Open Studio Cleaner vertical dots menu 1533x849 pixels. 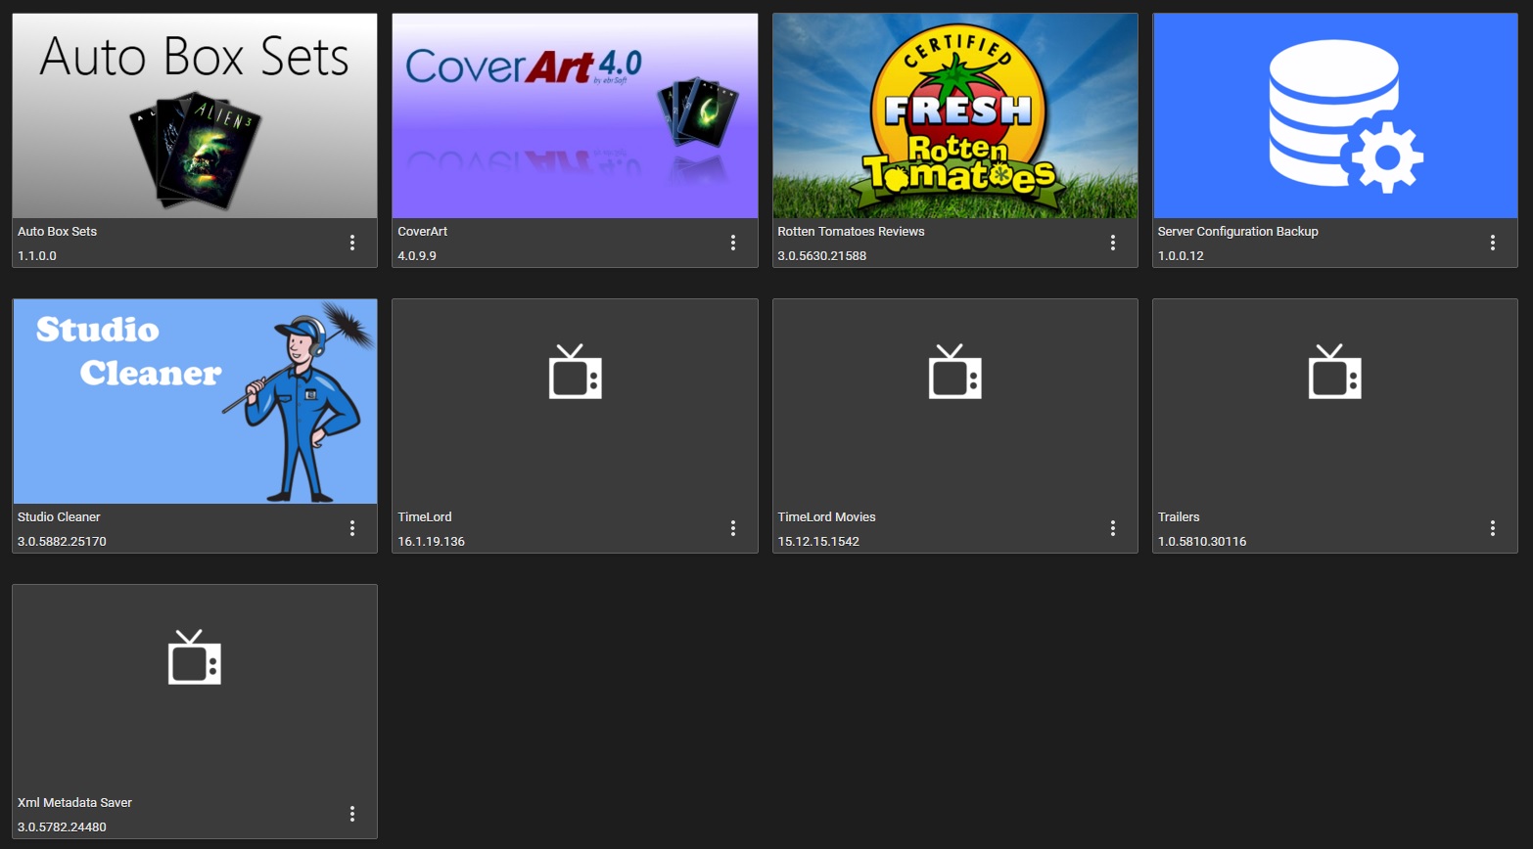[x=352, y=528]
